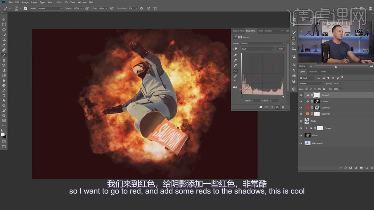Delete the adjustment using the Properties trash icon
Screen dimensions: 374x210
pyautogui.click(x=283, y=107)
